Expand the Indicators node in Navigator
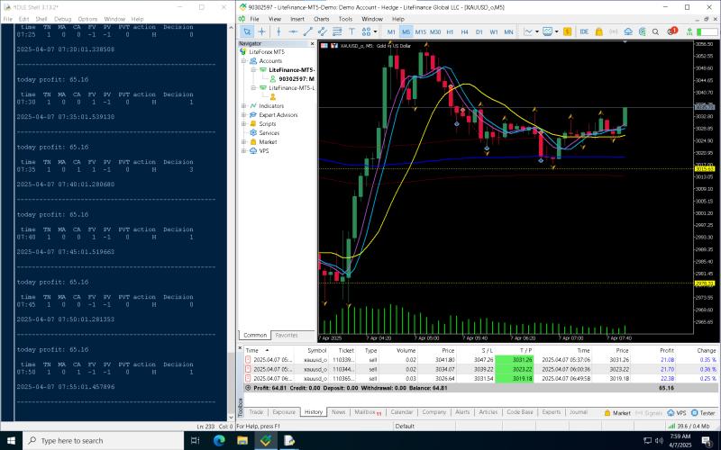Screen dimensions: 721x450 click(x=243, y=105)
